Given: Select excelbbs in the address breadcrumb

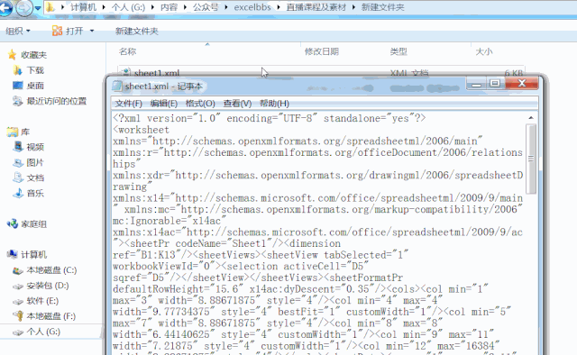Looking at the screenshot, I should click(252, 7).
